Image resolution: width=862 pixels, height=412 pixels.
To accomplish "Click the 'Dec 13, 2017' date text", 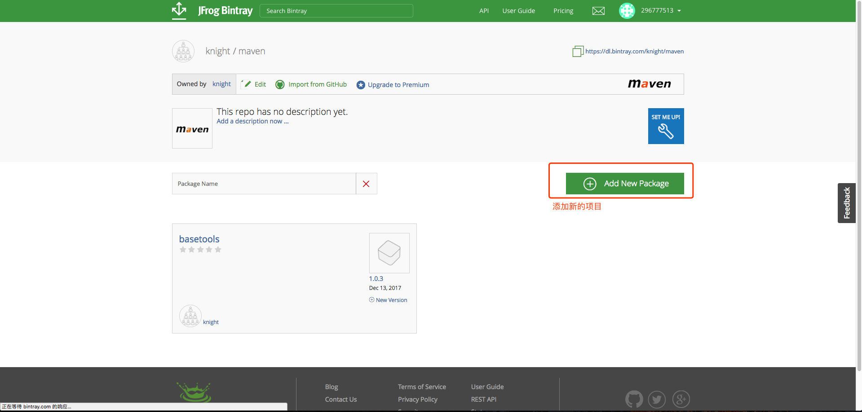I will (385, 288).
